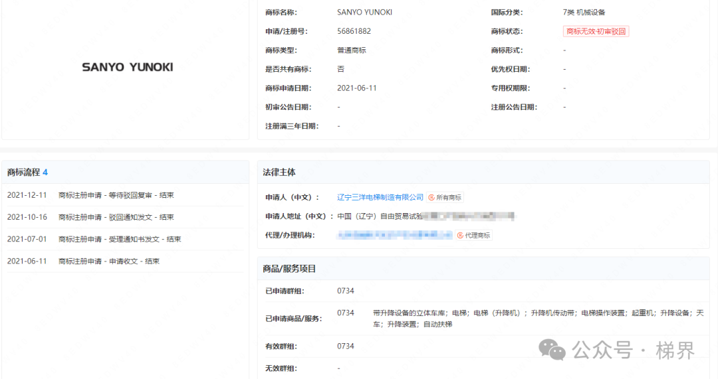This screenshot has height=379, width=718.
Task: Click the 商品/服务项目 section heading
Action: 289,269
